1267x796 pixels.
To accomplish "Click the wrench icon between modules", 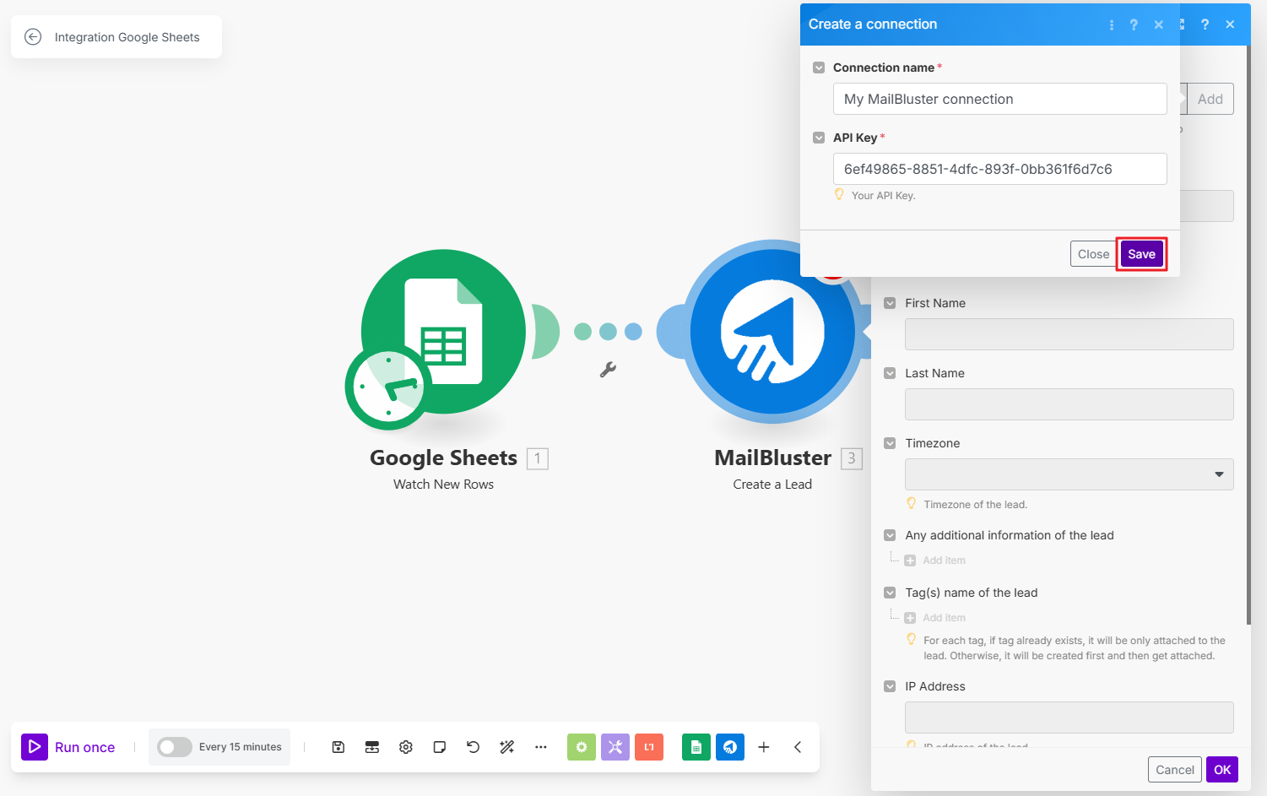I will pyautogui.click(x=608, y=370).
